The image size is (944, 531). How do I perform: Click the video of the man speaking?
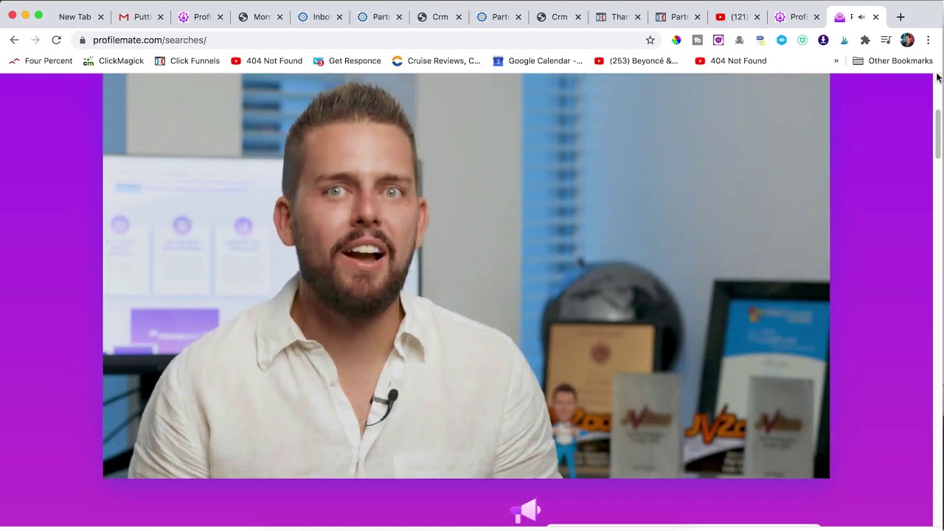[x=466, y=276]
